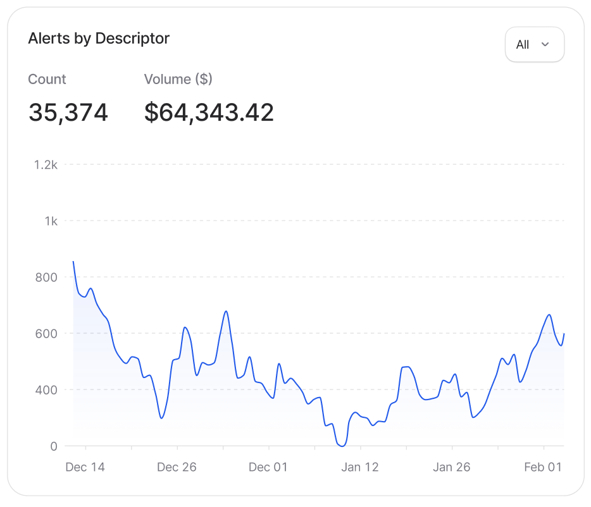Click the 1.2k y-axis label
This screenshot has height=507, width=591.
pyautogui.click(x=46, y=165)
